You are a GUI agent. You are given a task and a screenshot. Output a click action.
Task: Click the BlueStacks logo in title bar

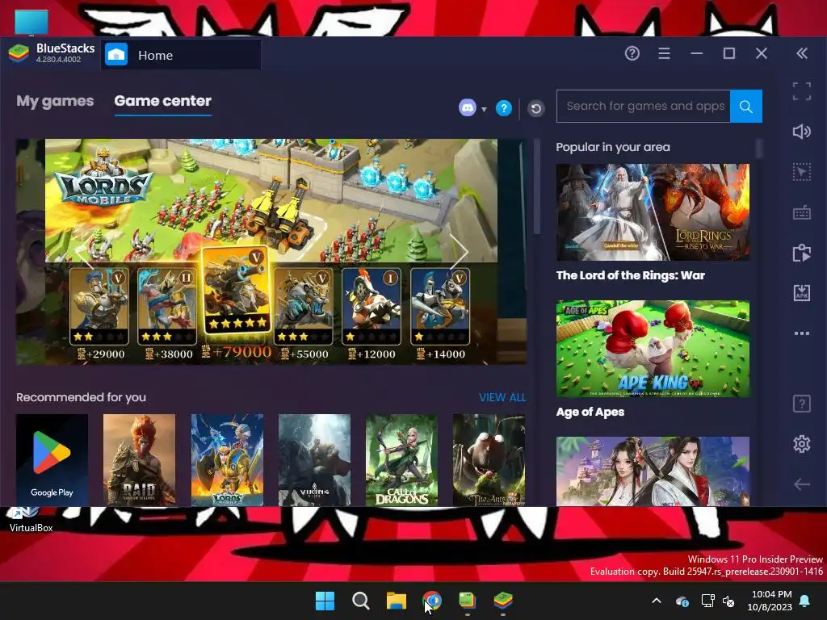pyautogui.click(x=19, y=53)
